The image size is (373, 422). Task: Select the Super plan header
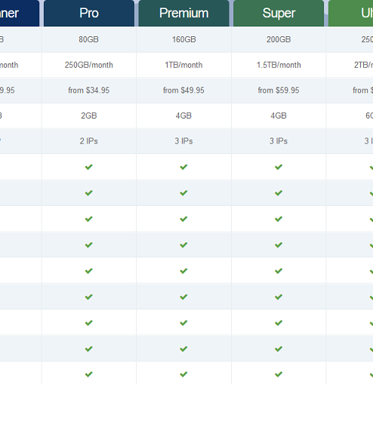(279, 13)
